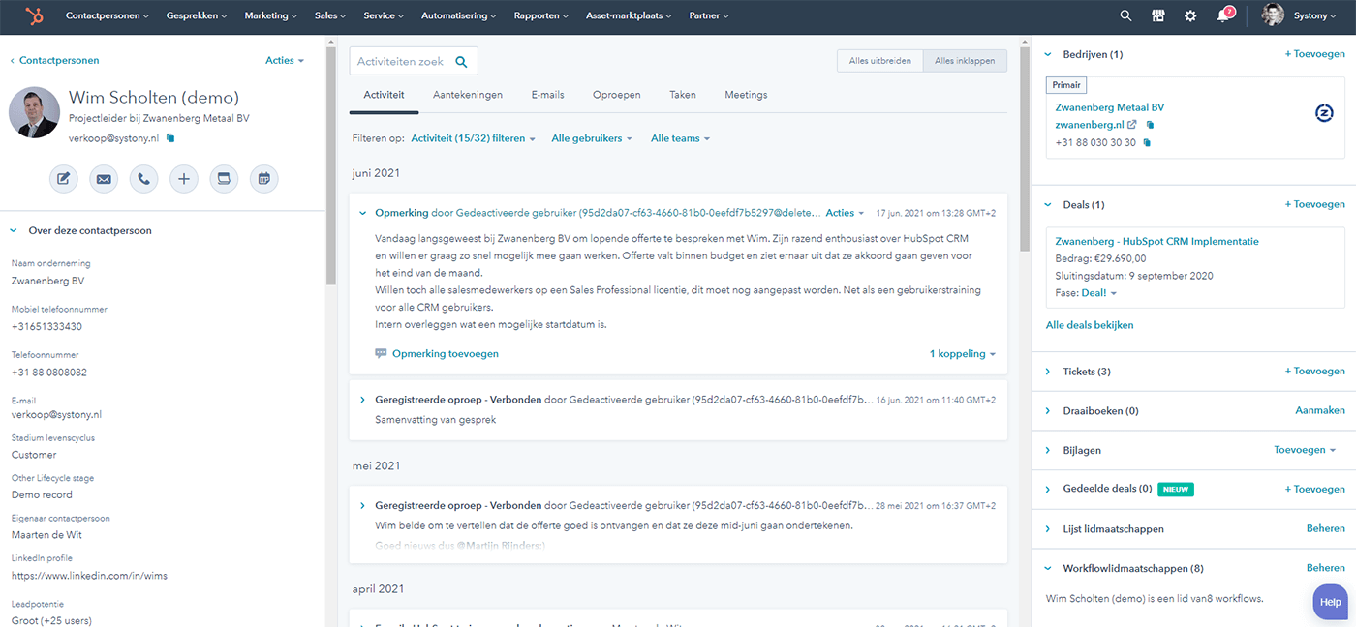Switch to the E-mails tab
The height and width of the screenshot is (627, 1356).
pyautogui.click(x=547, y=95)
